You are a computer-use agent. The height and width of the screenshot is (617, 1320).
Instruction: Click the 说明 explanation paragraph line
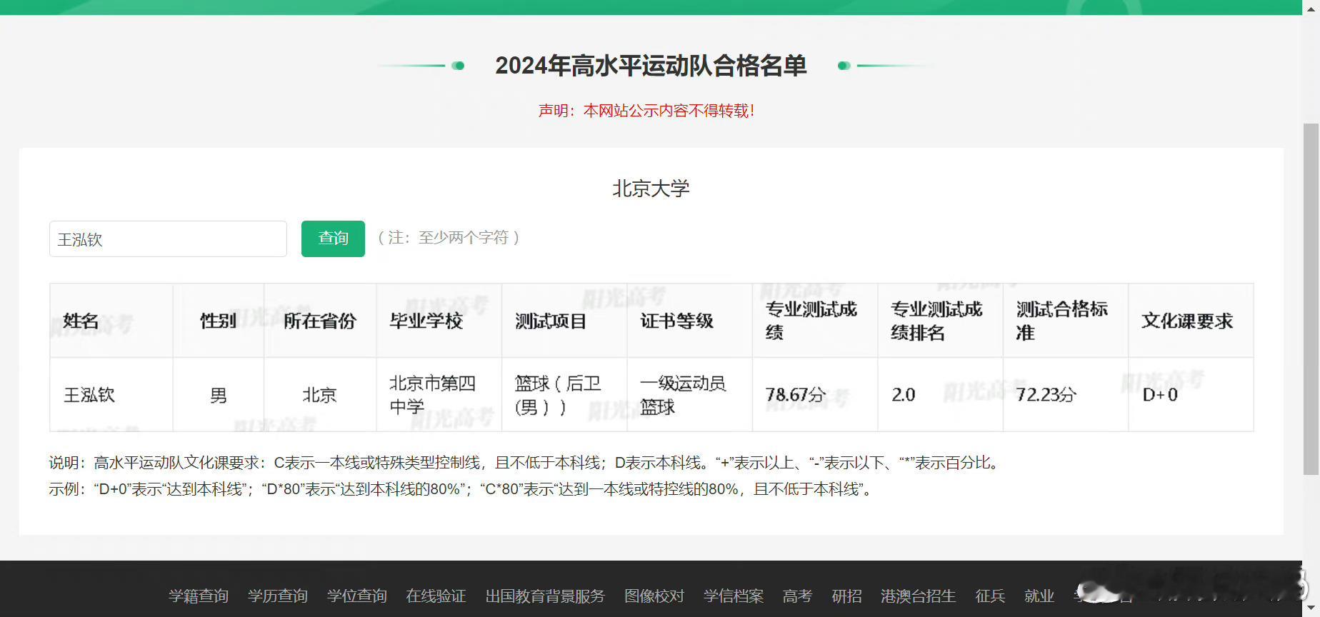526,463
